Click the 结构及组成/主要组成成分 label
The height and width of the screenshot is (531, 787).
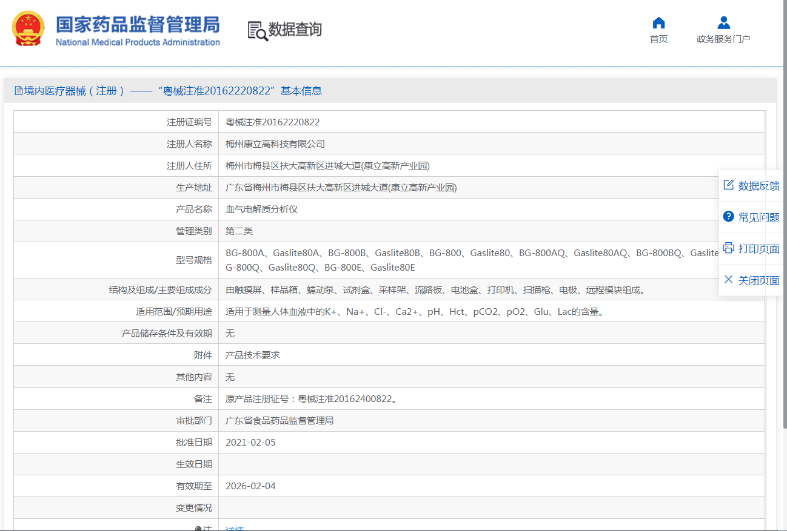coord(161,290)
